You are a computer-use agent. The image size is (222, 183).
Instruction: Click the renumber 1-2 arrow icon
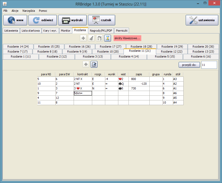99,38
